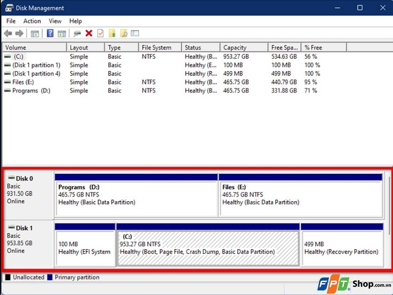Screen dimensions: 393x295
Task: Click the 440.79 GB free space cell
Action: [x=284, y=82]
